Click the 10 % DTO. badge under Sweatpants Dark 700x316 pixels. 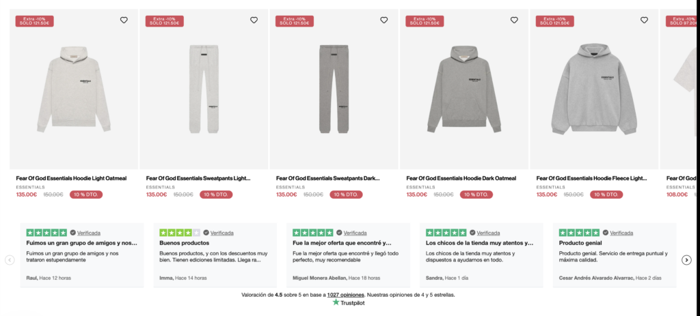pos(347,195)
